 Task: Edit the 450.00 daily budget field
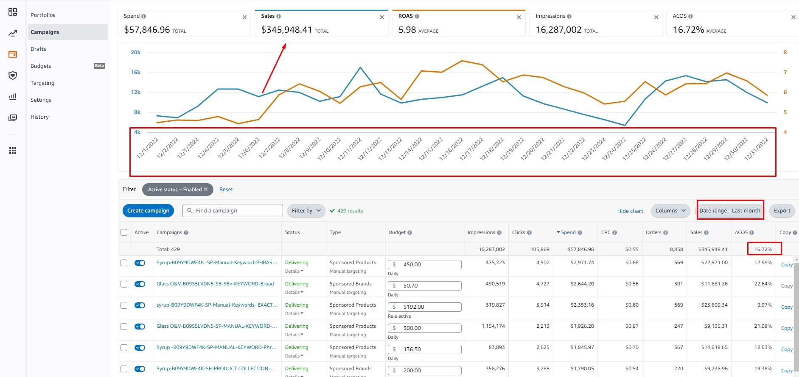tap(425, 265)
